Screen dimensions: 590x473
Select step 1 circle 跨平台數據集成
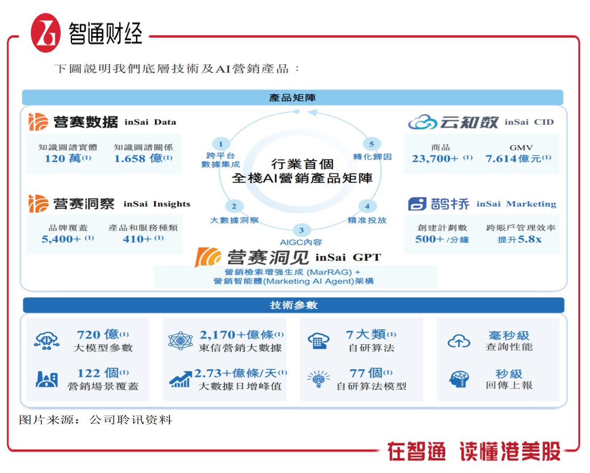point(221,144)
